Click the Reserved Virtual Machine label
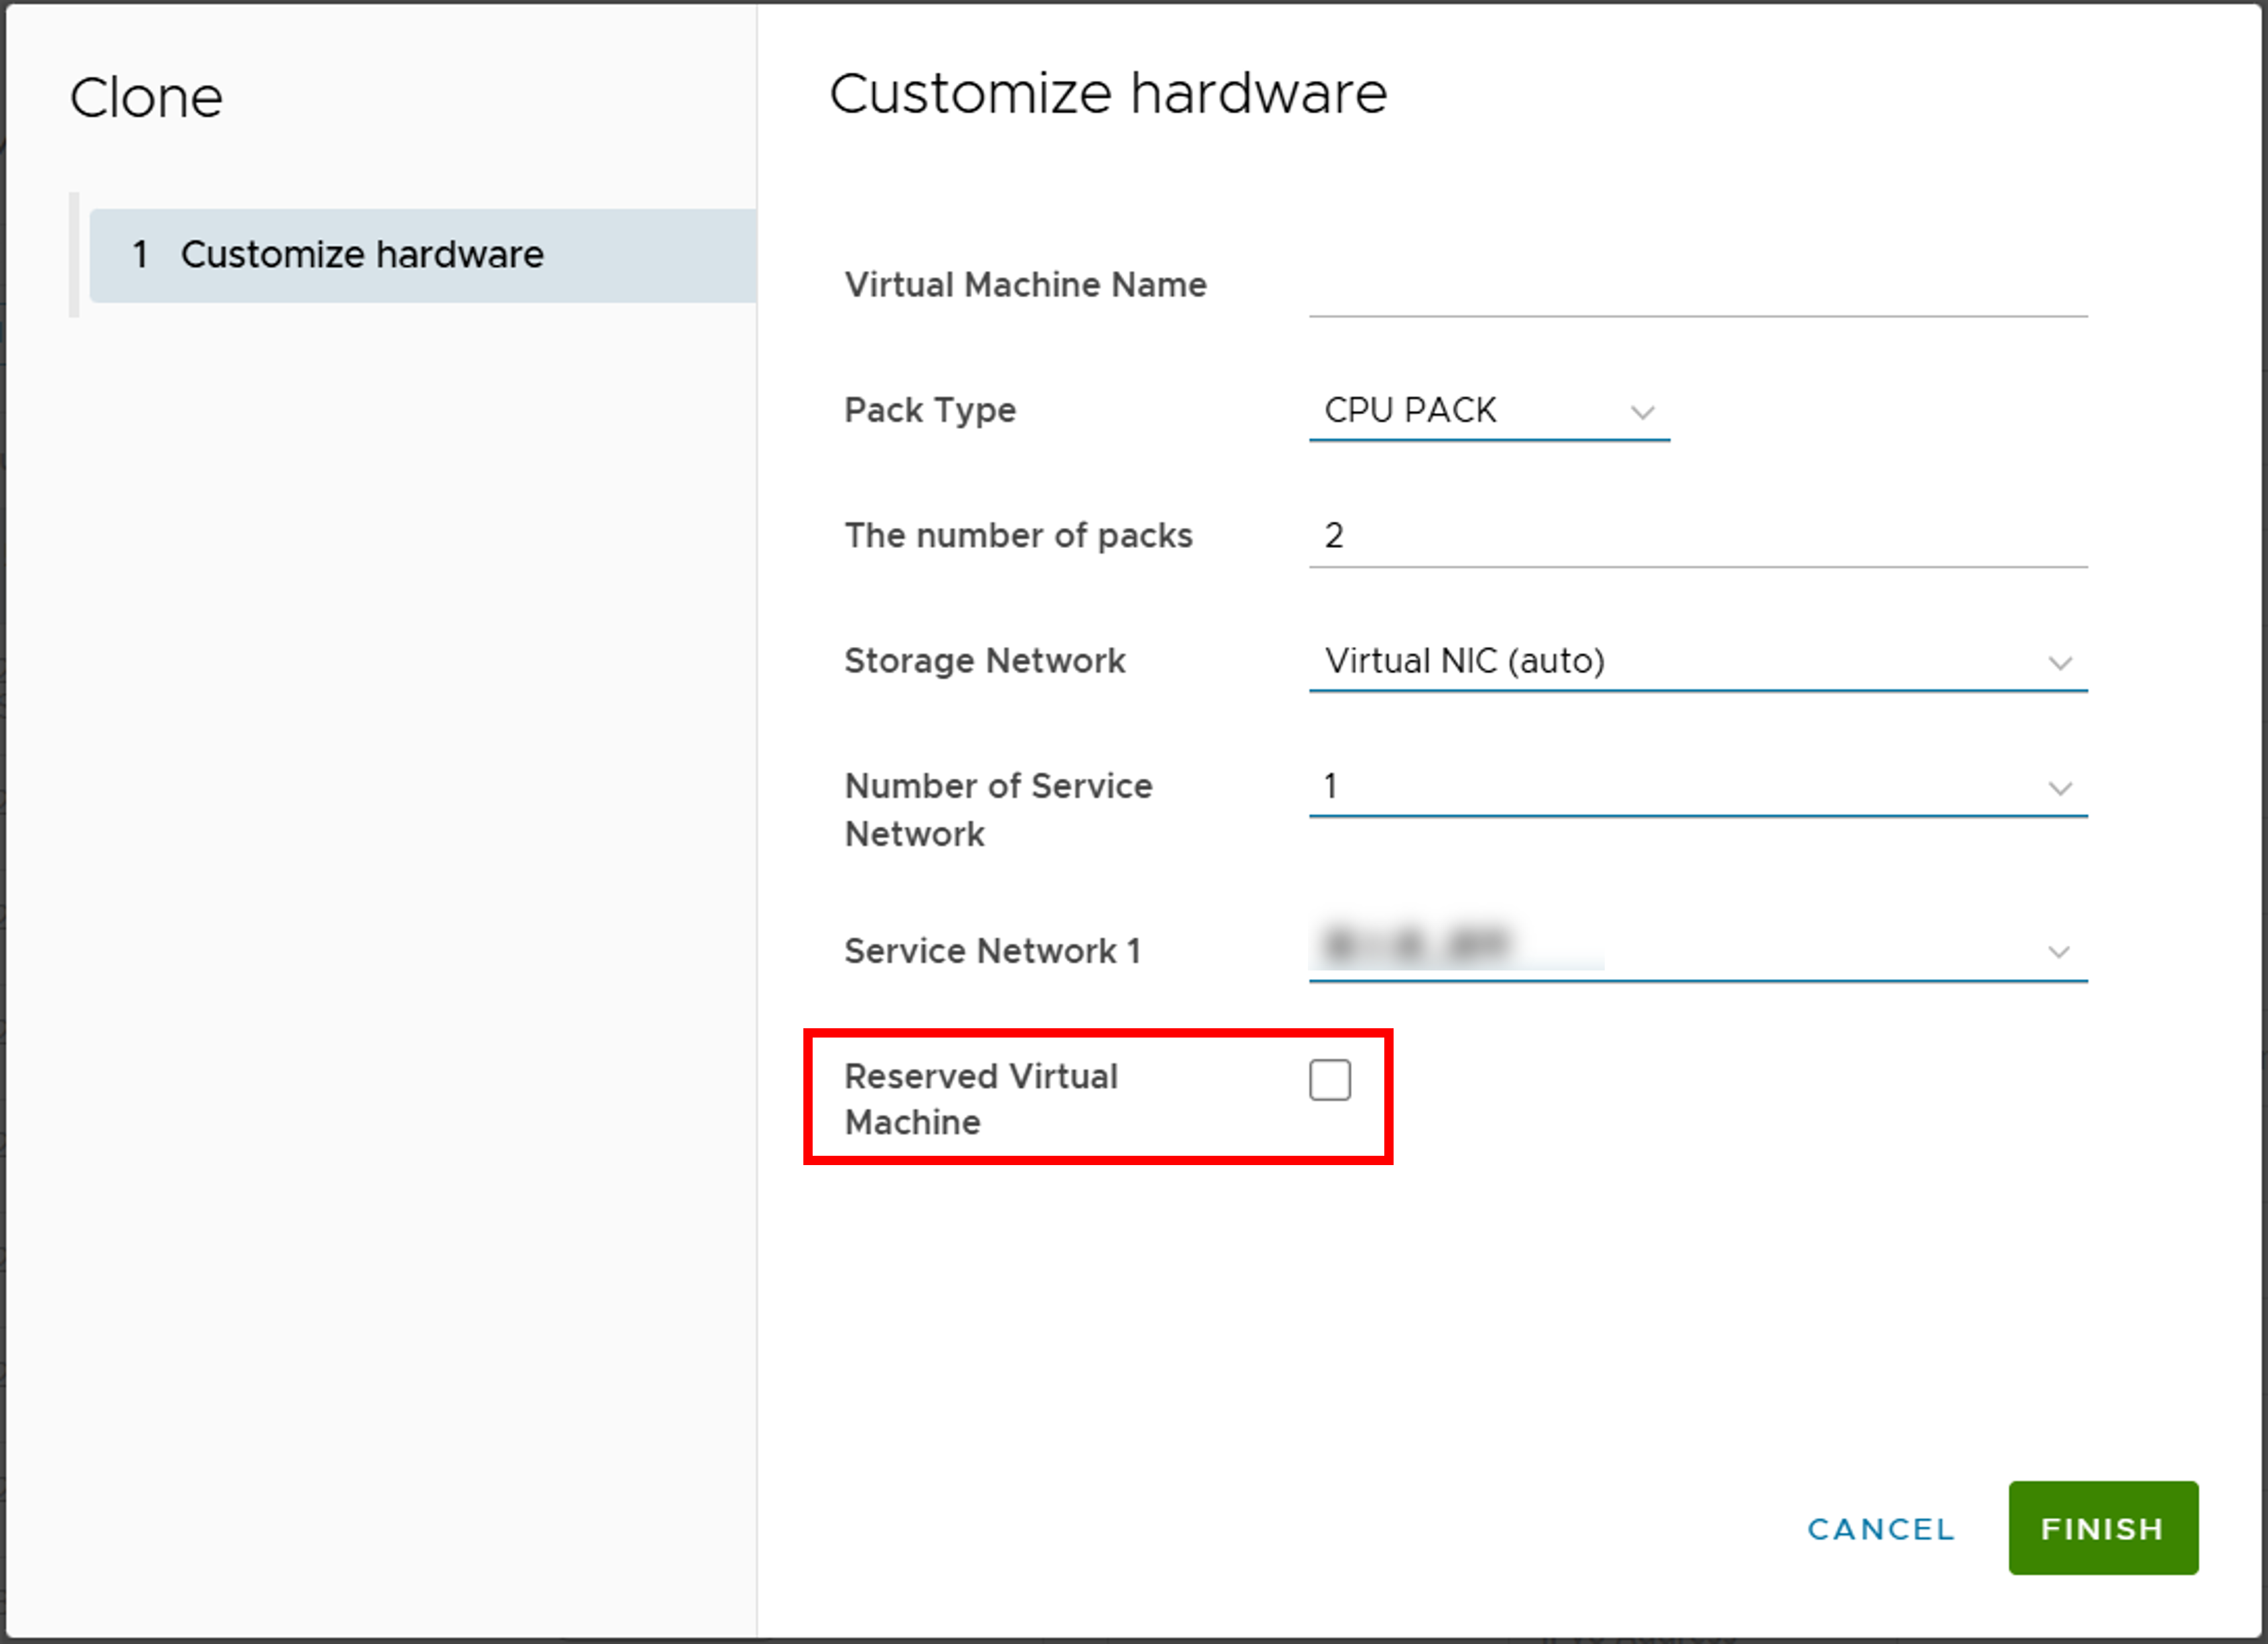This screenshot has height=1644, width=2268. [981, 1099]
